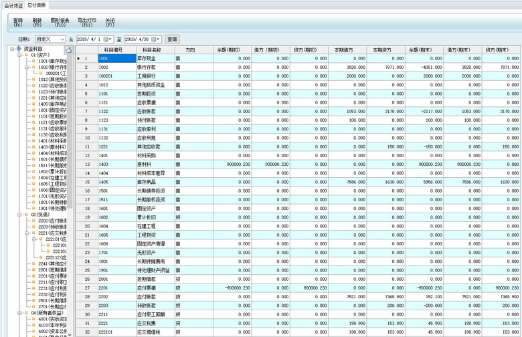522x337 pixels.
Task: Collapse the 01(资产) tree node
Action: click(19, 55)
